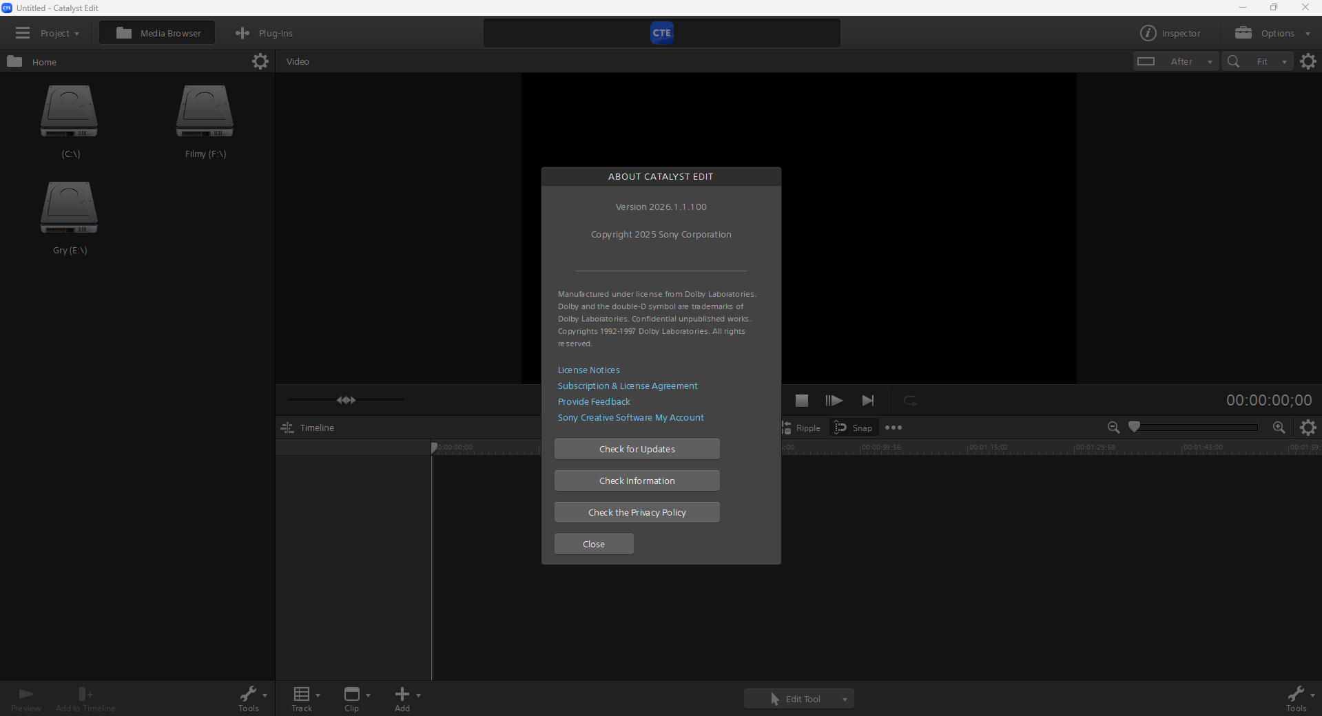
Task: Click Check the Privacy Policy button
Action: click(x=637, y=512)
